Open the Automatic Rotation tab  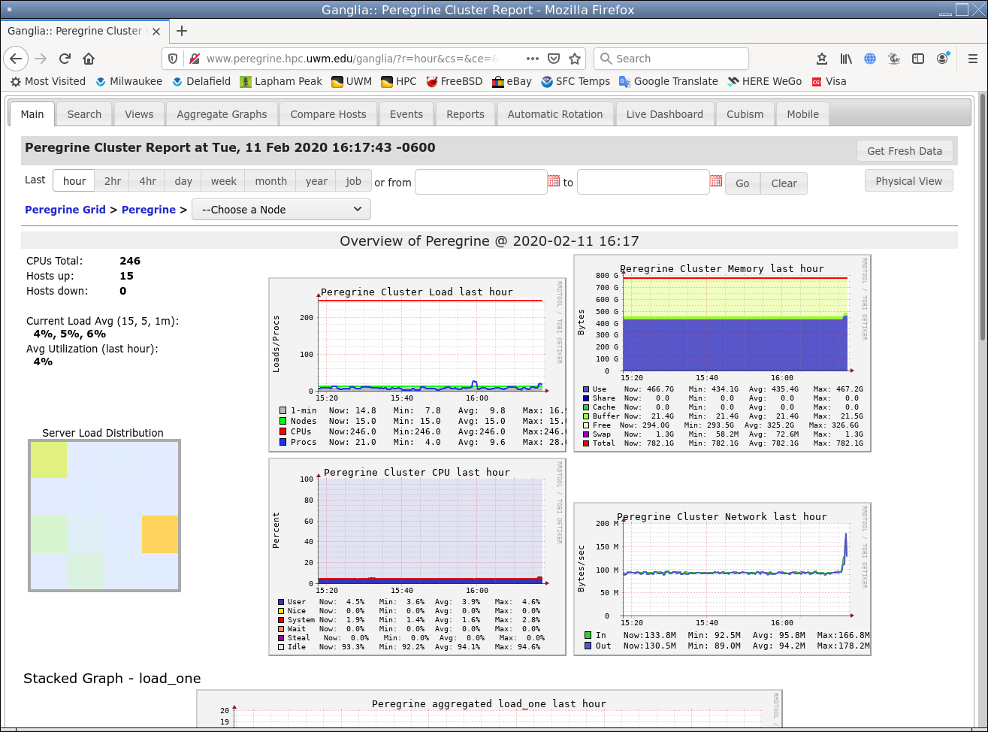(x=555, y=114)
